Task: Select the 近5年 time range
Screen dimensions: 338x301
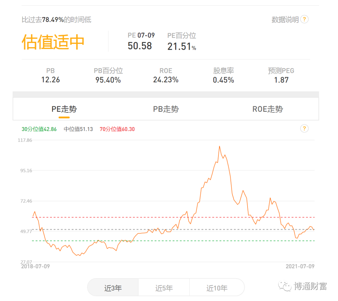Action: pos(164,288)
